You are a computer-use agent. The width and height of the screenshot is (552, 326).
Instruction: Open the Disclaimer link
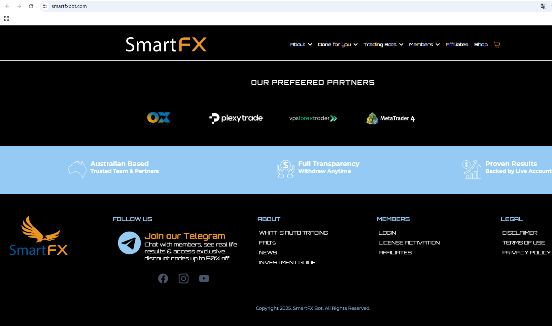pyautogui.click(x=520, y=233)
